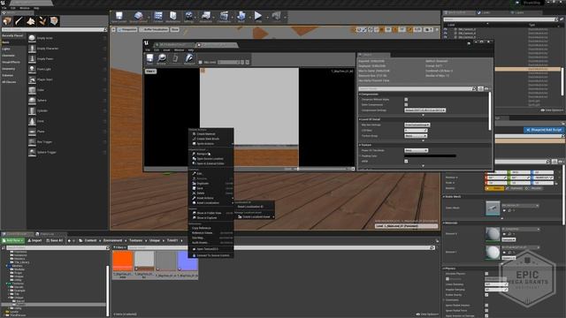Open Filters dropdown in Content Browser
566x318 pixels.
click(120, 247)
